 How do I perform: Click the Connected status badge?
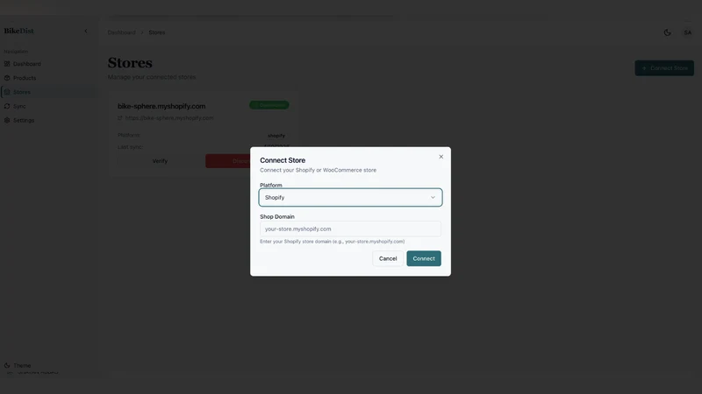pyautogui.click(x=269, y=105)
